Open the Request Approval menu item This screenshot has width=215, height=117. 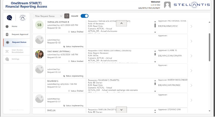pyautogui.click(x=16, y=34)
